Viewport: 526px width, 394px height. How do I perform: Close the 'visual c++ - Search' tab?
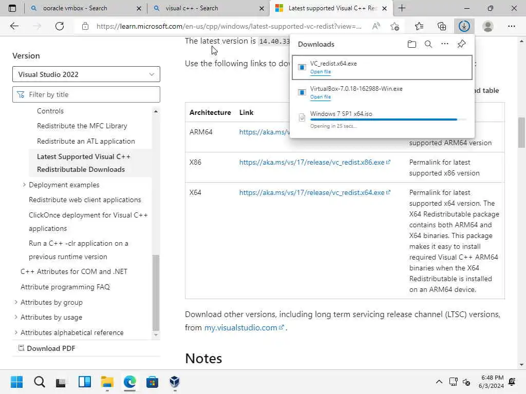(261, 8)
